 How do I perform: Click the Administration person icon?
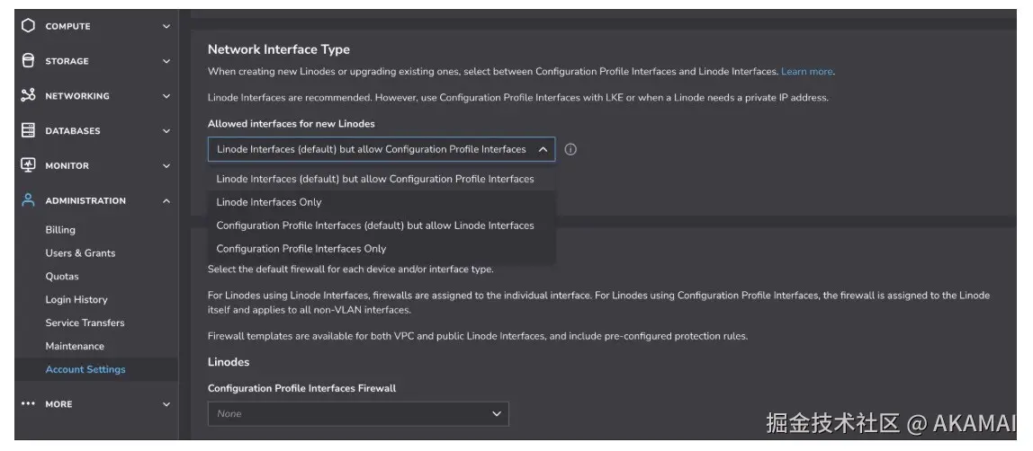point(28,199)
